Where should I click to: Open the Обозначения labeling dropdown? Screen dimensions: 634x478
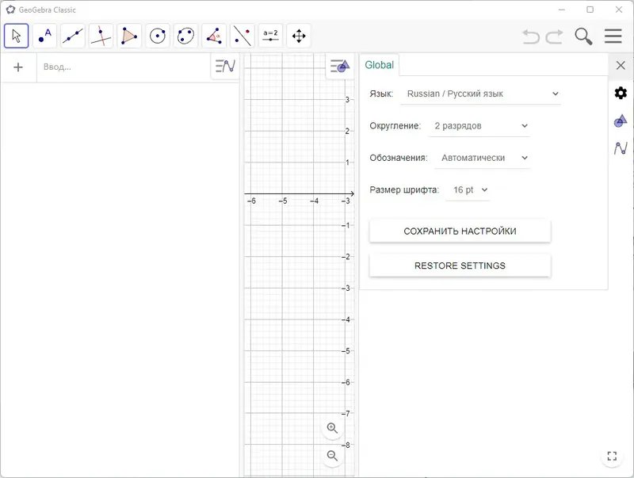(x=483, y=158)
